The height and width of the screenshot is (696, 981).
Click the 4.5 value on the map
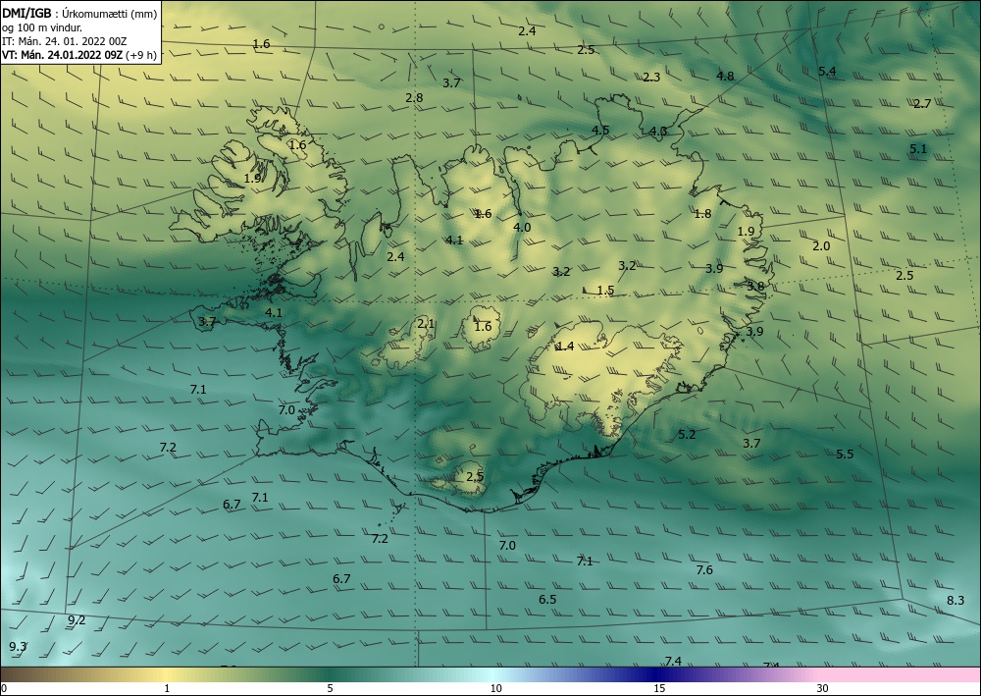click(600, 131)
